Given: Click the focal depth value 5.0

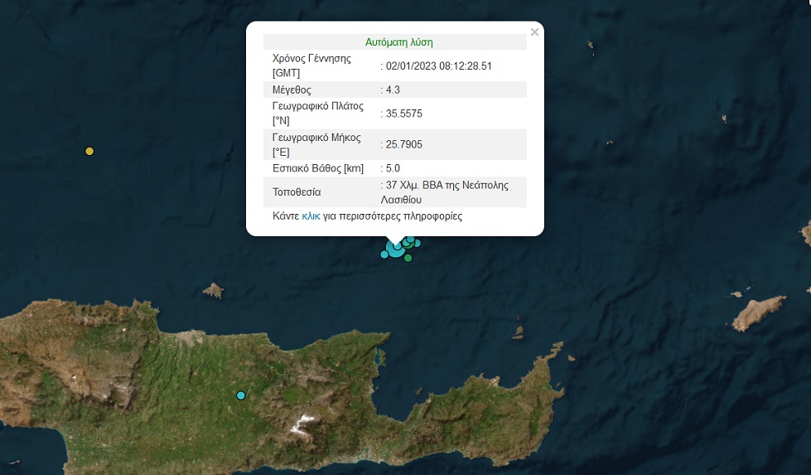Looking at the screenshot, I should click(393, 168).
